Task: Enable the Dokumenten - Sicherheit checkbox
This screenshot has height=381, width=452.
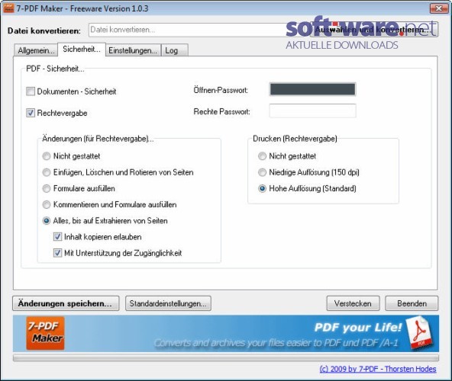Action: 31,91
